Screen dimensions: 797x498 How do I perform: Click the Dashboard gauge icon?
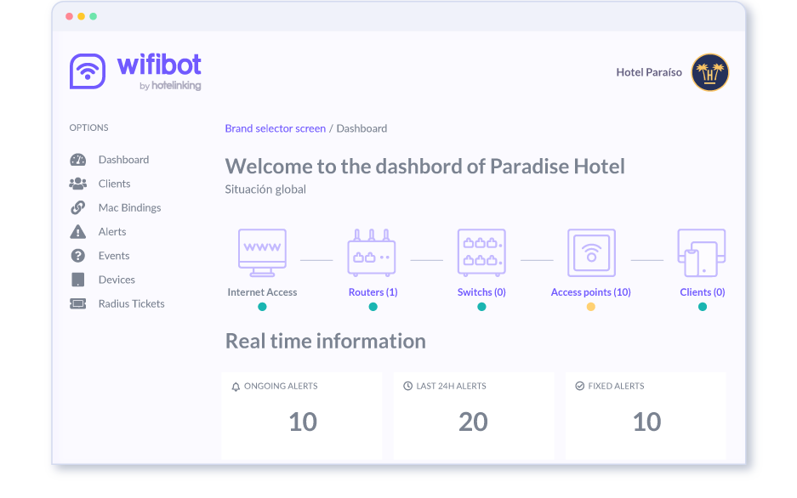[77, 160]
